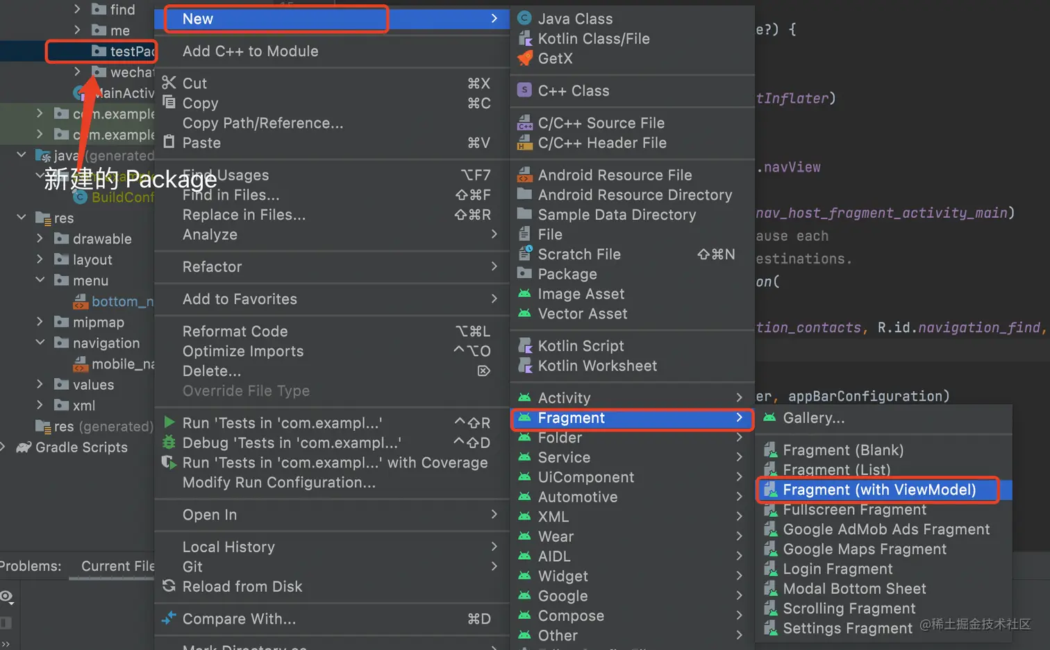The width and height of the screenshot is (1050, 650).
Task: Switch to Current File tab
Action: coord(117,566)
